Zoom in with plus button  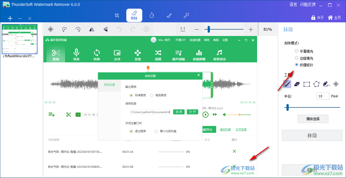pyautogui.click(x=251, y=29)
